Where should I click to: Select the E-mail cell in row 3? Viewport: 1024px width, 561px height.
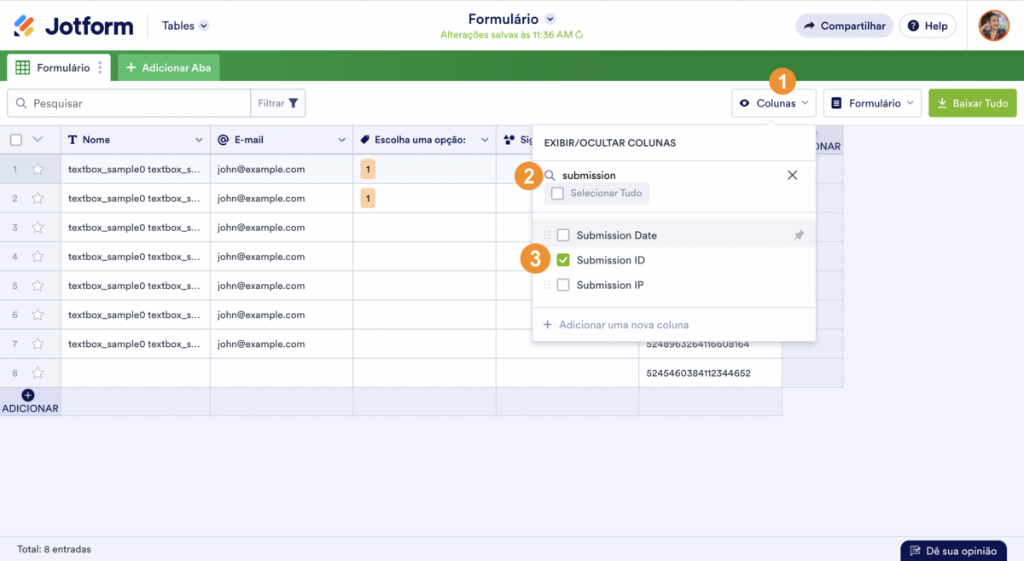282,228
